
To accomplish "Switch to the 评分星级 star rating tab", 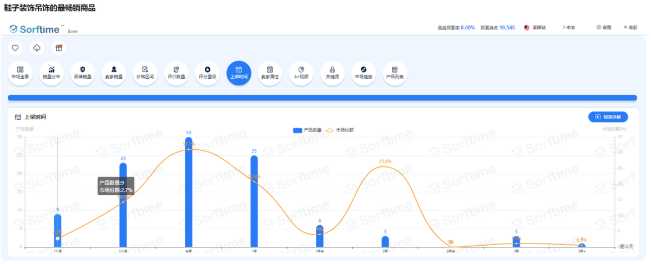I will [207, 73].
